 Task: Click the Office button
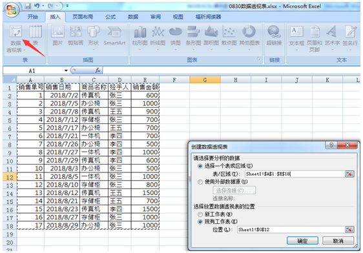click(12, 10)
